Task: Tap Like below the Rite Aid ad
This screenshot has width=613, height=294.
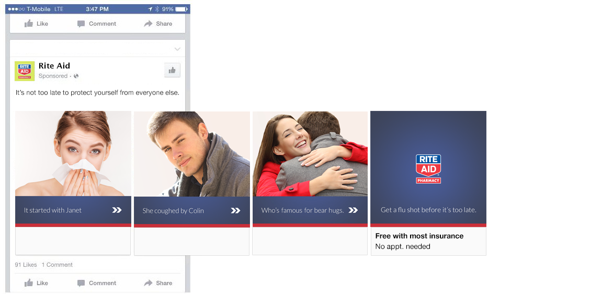Action: pos(37,283)
